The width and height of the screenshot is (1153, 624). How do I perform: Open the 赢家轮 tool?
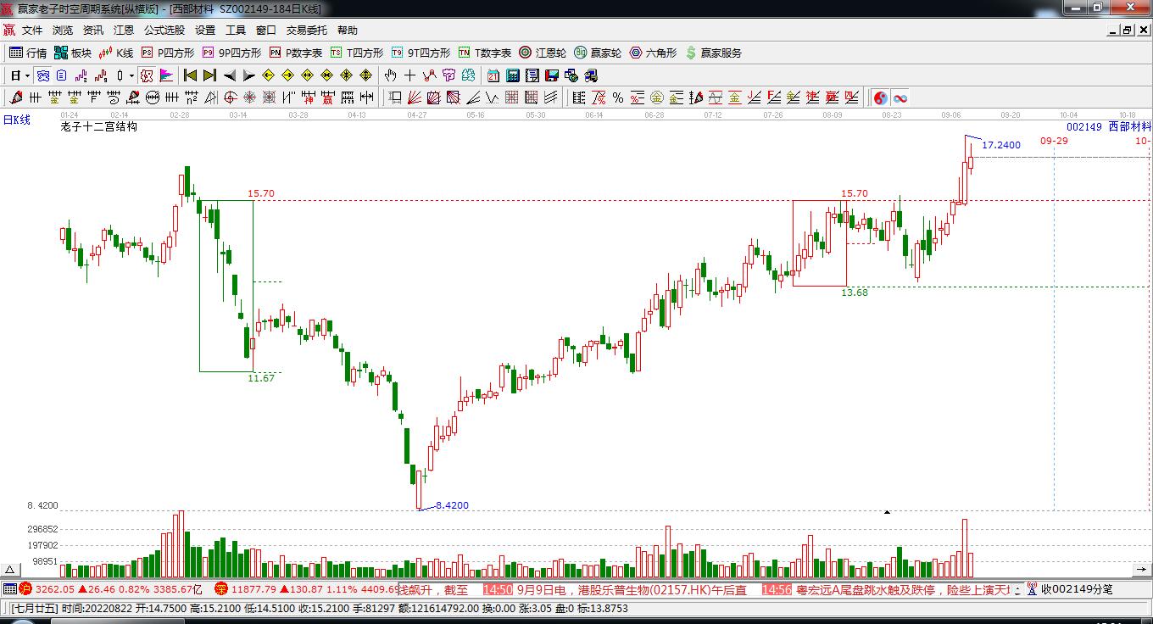click(x=598, y=53)
